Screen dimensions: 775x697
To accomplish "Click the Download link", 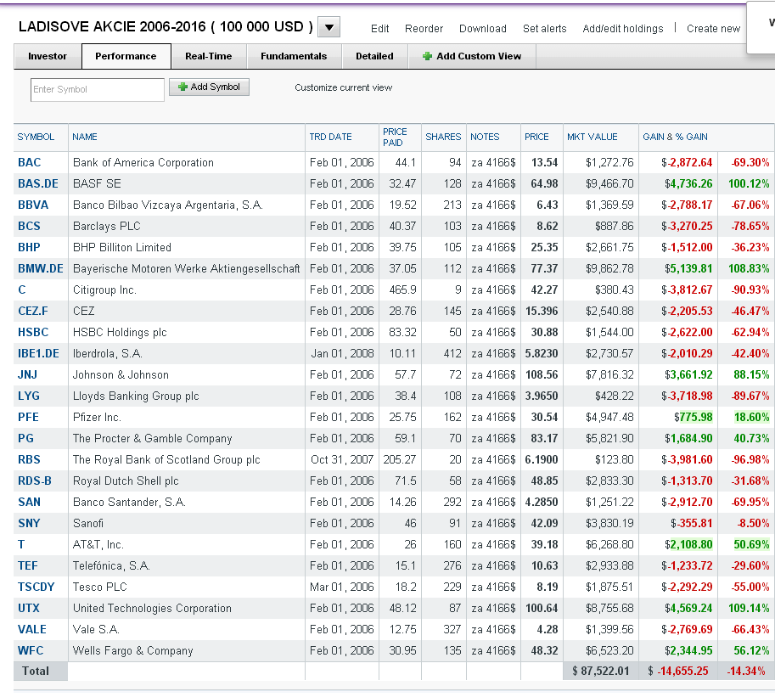I will [x=483, y=29].
